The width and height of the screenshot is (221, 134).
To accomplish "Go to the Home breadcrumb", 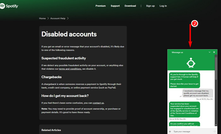I will (x=42, y=18).
